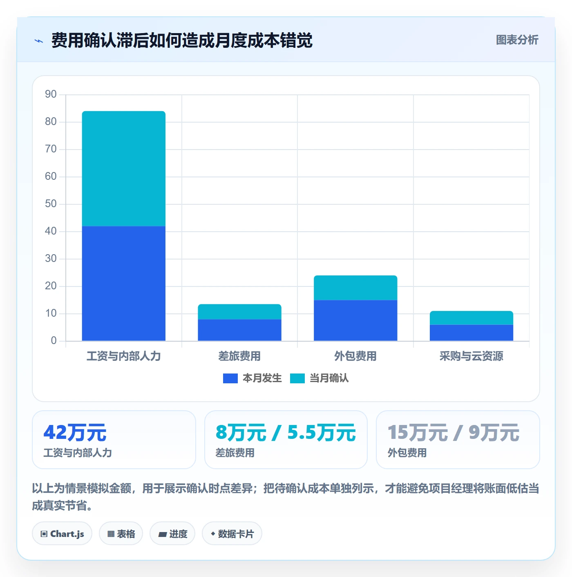Click the cyan segment of 工资与内部人力 bar
This screenshot has width=572, height=577.
(124, 169)
